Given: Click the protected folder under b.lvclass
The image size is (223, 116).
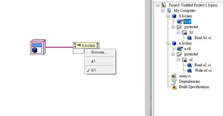Looking at the screenshot, I should (x=191, y=27).
